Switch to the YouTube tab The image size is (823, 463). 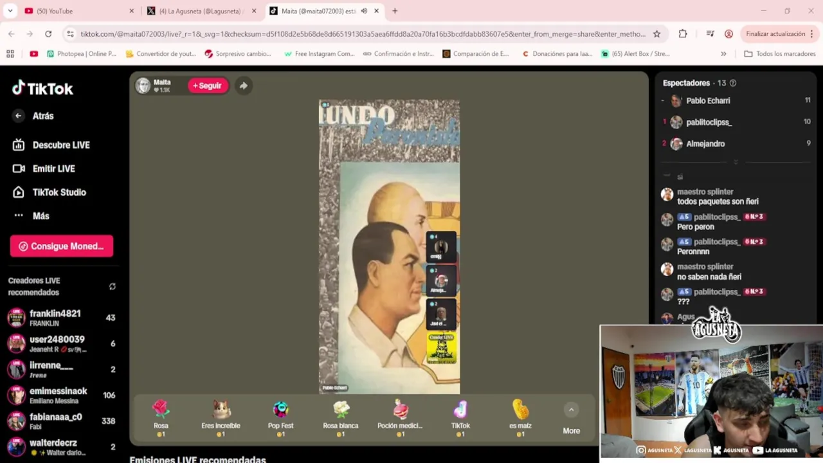(77, 11)
